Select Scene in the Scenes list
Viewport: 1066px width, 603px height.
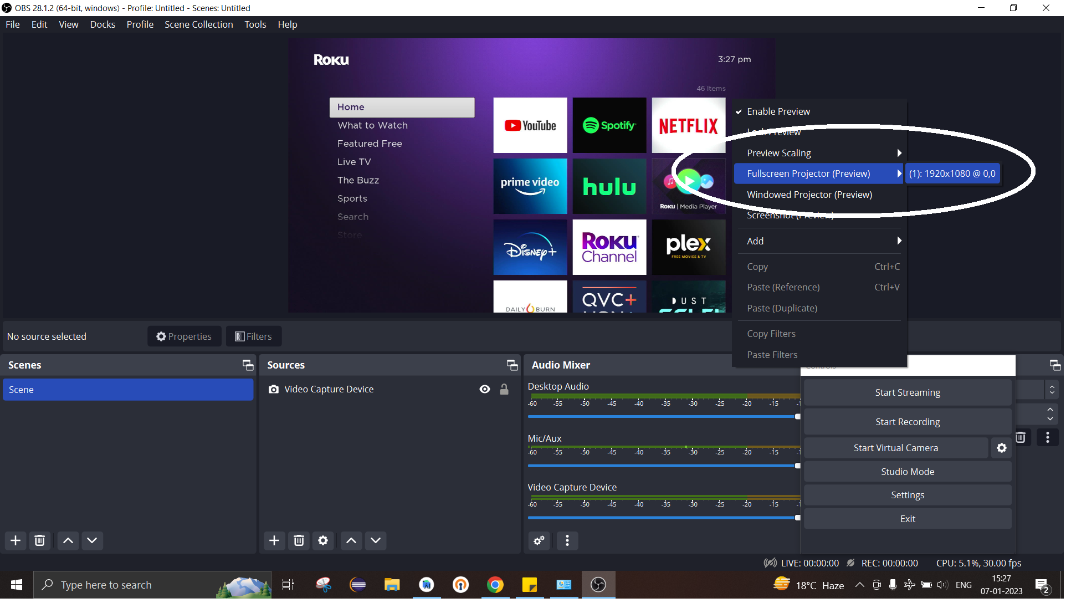(x=128, y=391)
